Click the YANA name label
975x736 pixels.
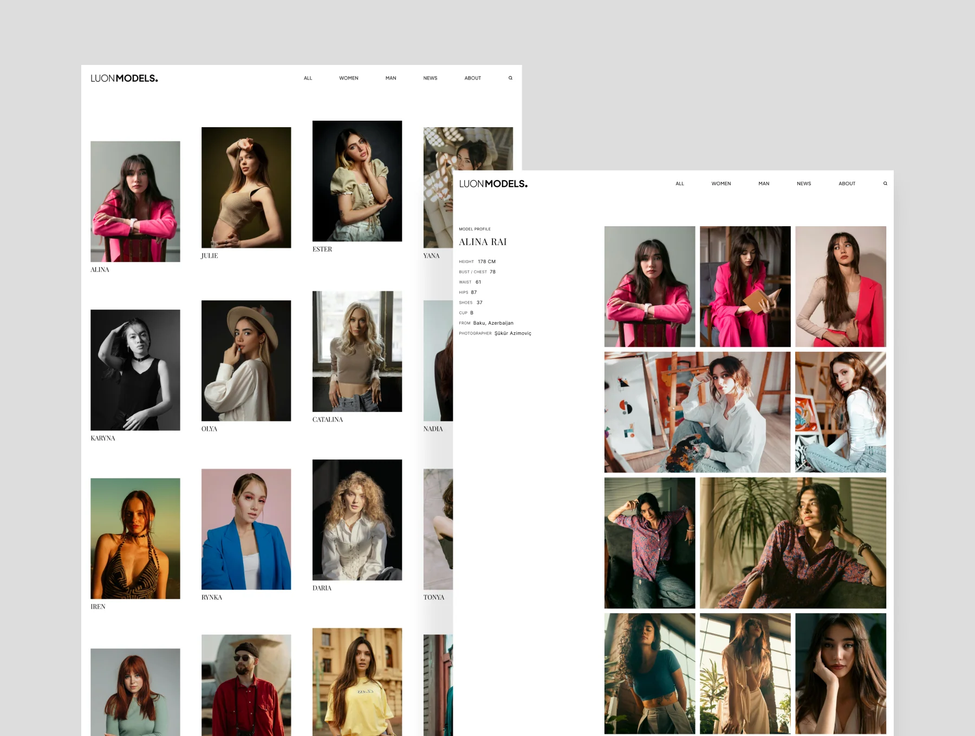click(431, 256)
